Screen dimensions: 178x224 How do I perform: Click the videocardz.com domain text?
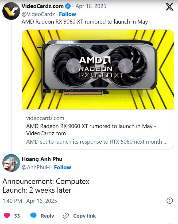pos(45,118)
